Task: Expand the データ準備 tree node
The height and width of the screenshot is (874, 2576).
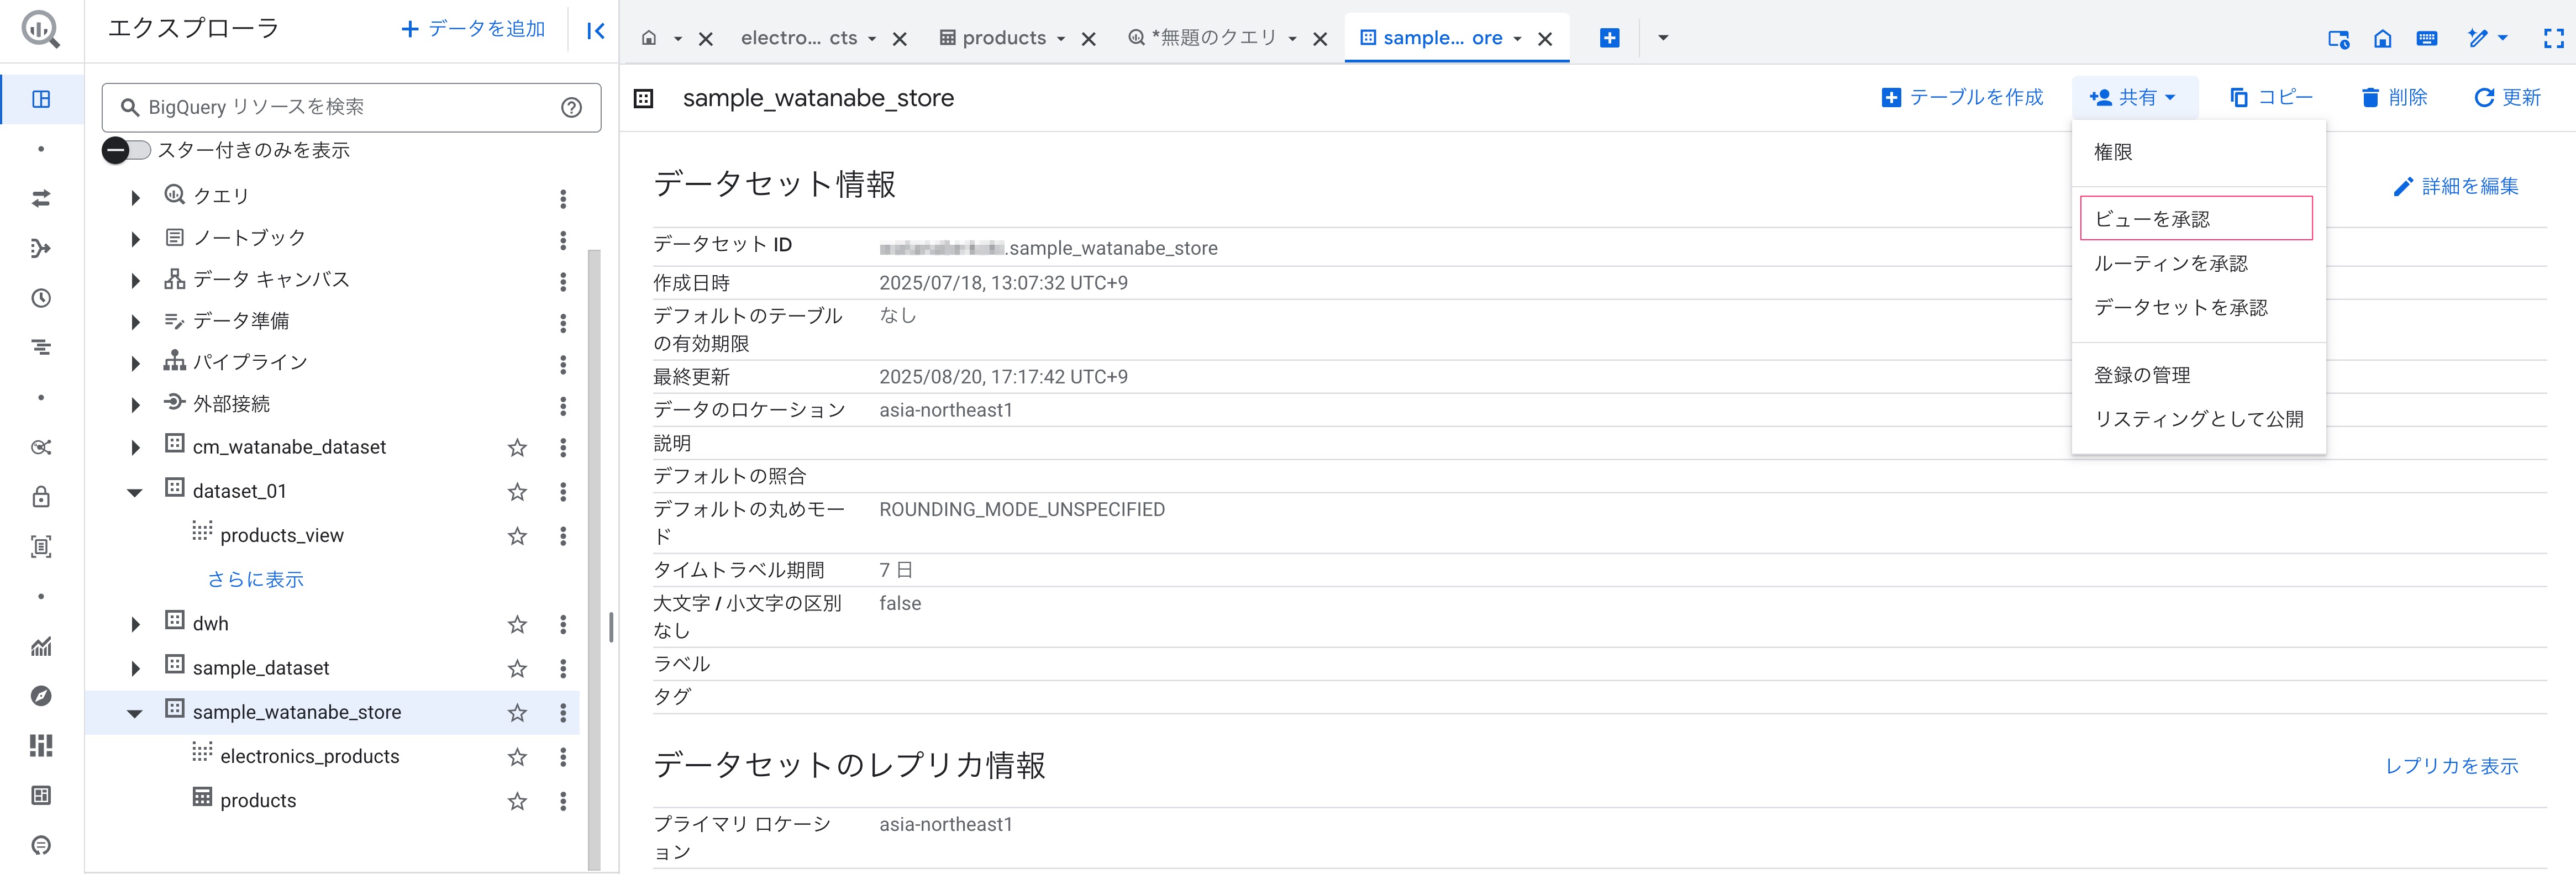Action: [135, 322]
